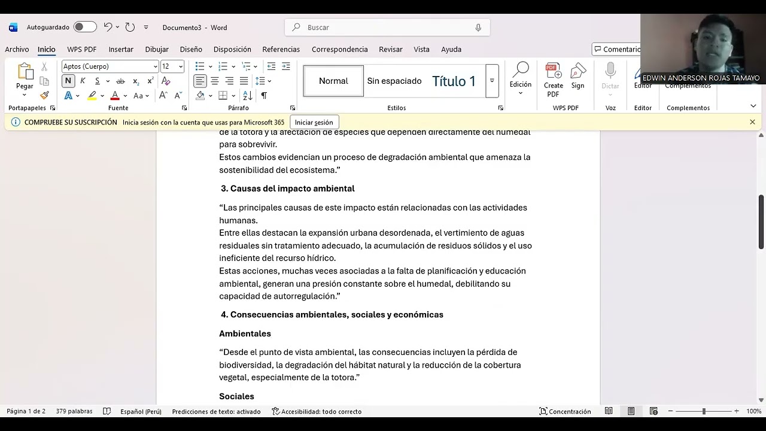Increase font size with the grow-font icon
The width and height of the screenshot is (766, 431).
coord(163,96)
